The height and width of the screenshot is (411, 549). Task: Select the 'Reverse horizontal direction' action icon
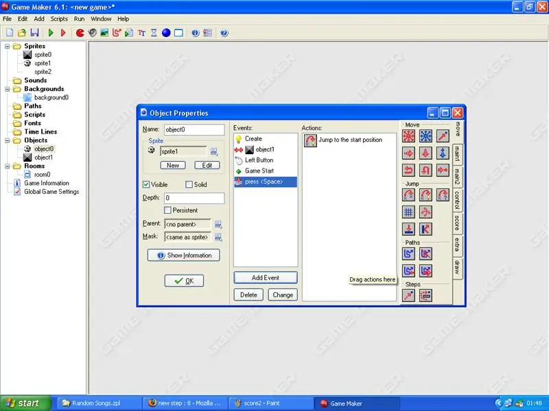click(x=408, y=170)
